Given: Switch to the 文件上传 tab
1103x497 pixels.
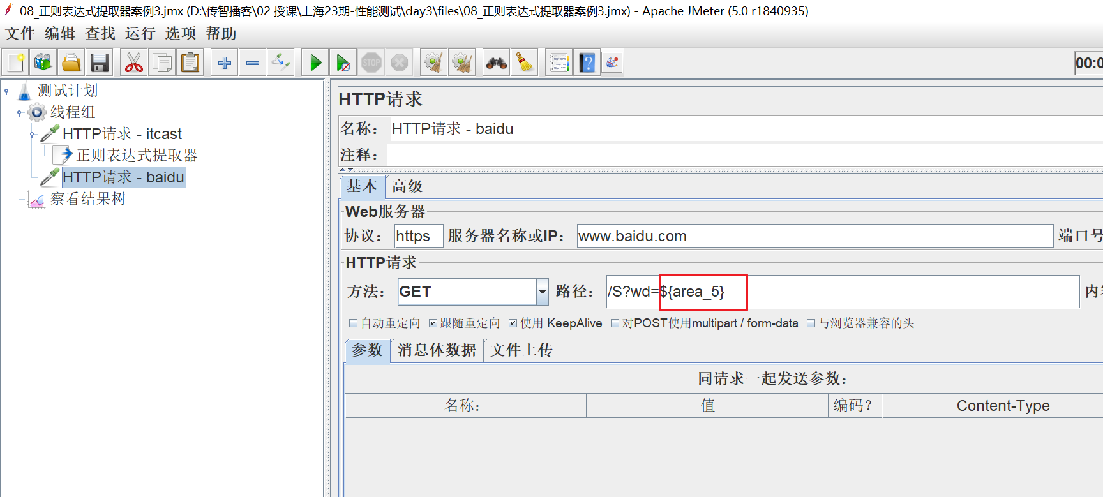Looking at the screenshot, I should pos(521,350).
